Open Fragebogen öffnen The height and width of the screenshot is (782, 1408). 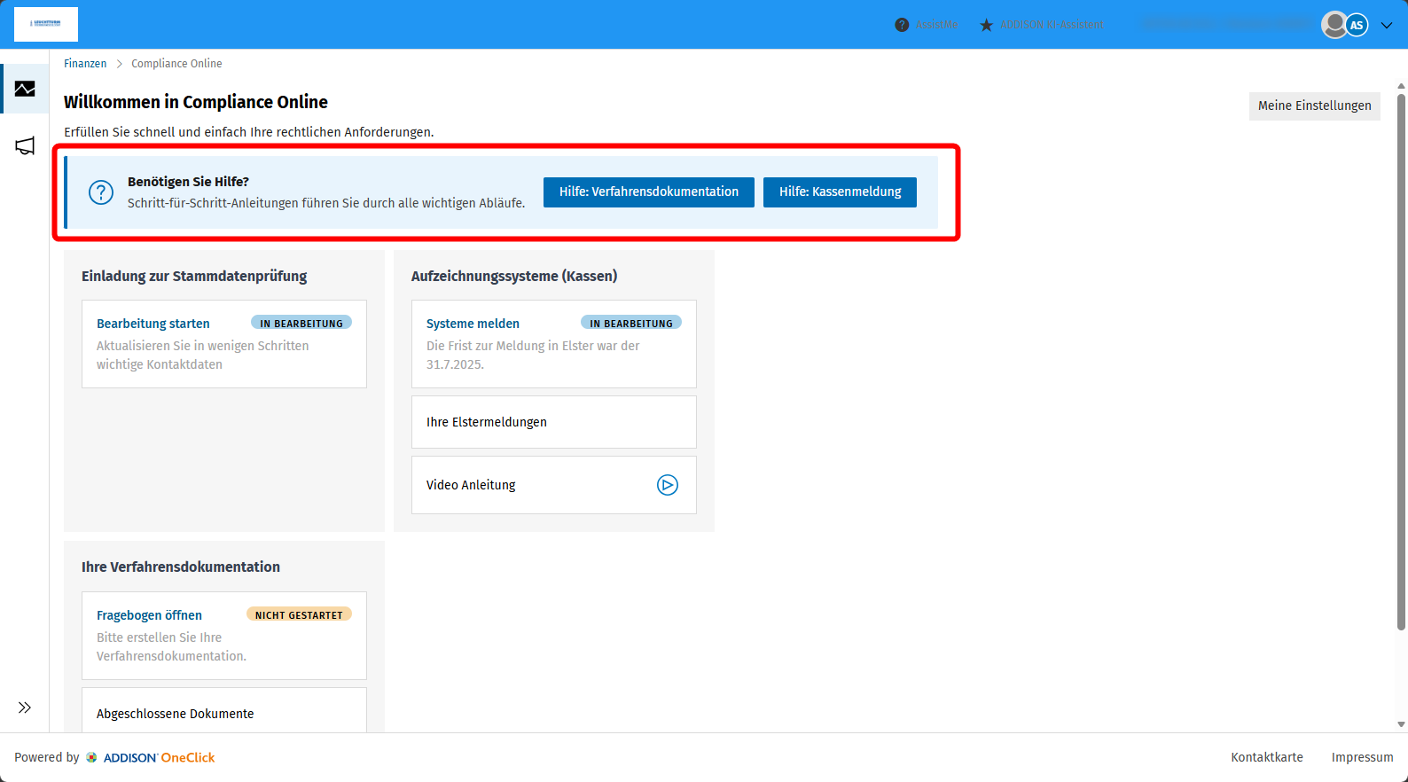(x=149, y=615)
